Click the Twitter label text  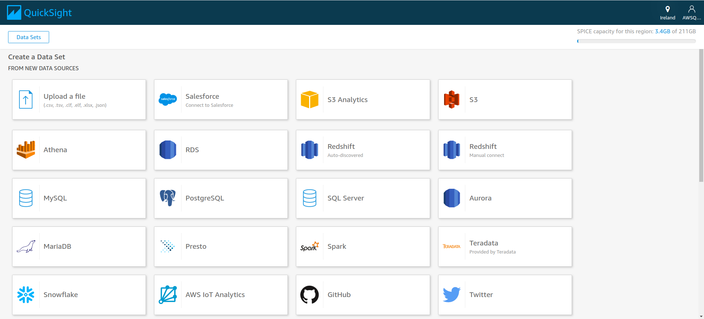481,294
